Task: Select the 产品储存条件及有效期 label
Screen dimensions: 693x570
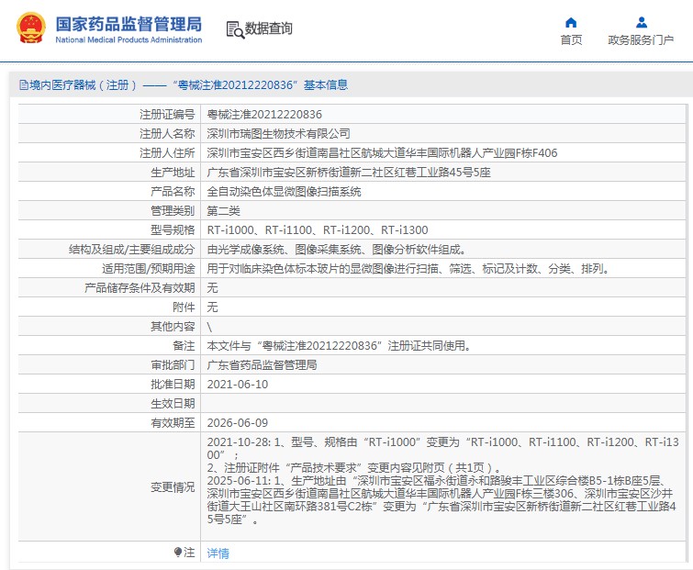Action: tap(140, 288)
